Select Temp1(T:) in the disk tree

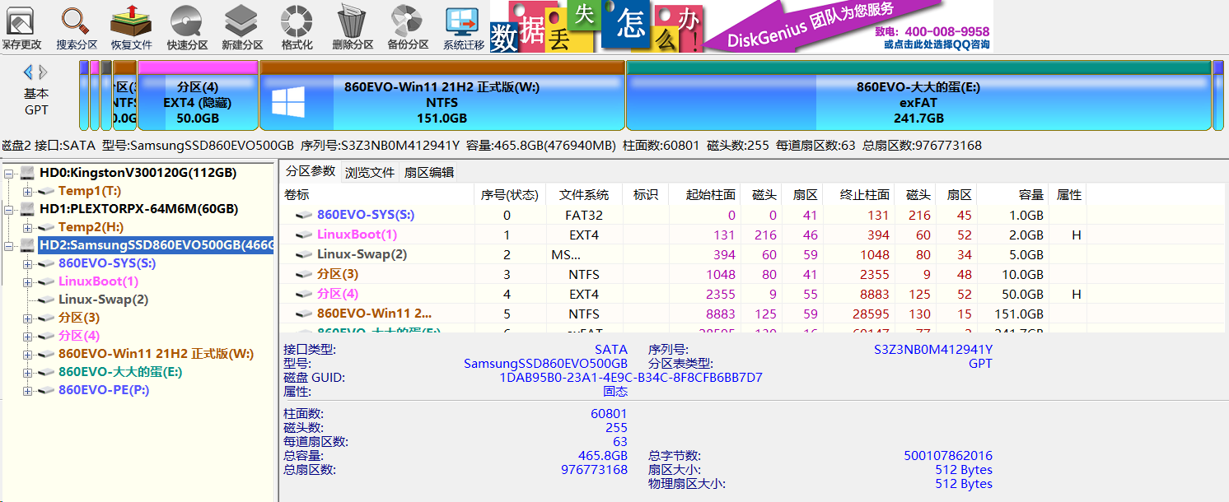click(x=91, y=191)
